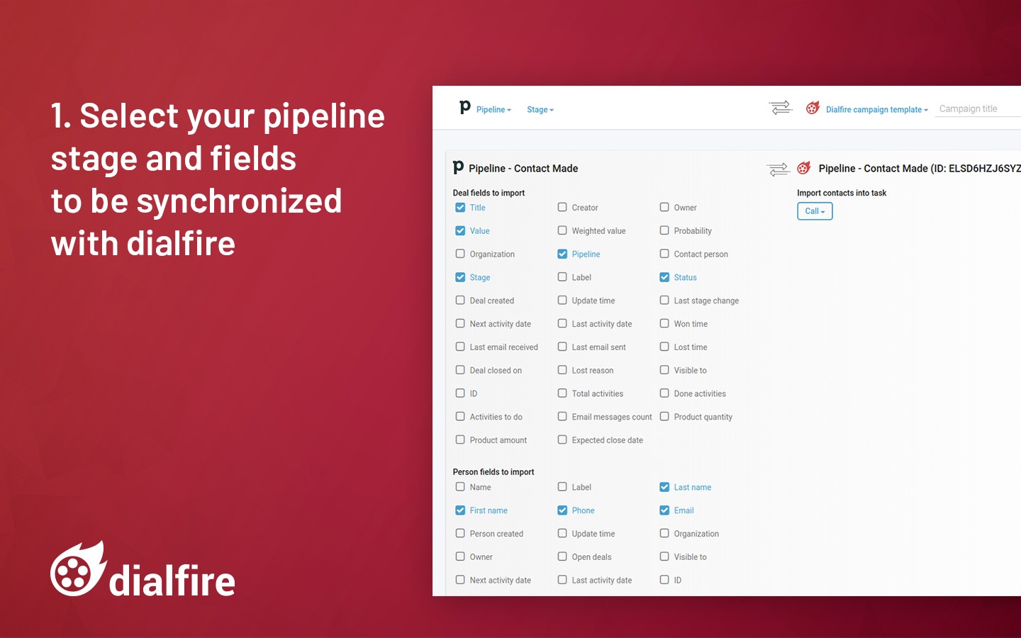The height and width of the screenshot is (638, 1021).
Task: Enable the Email messages count checkbox
Action: tap(562, 417)
